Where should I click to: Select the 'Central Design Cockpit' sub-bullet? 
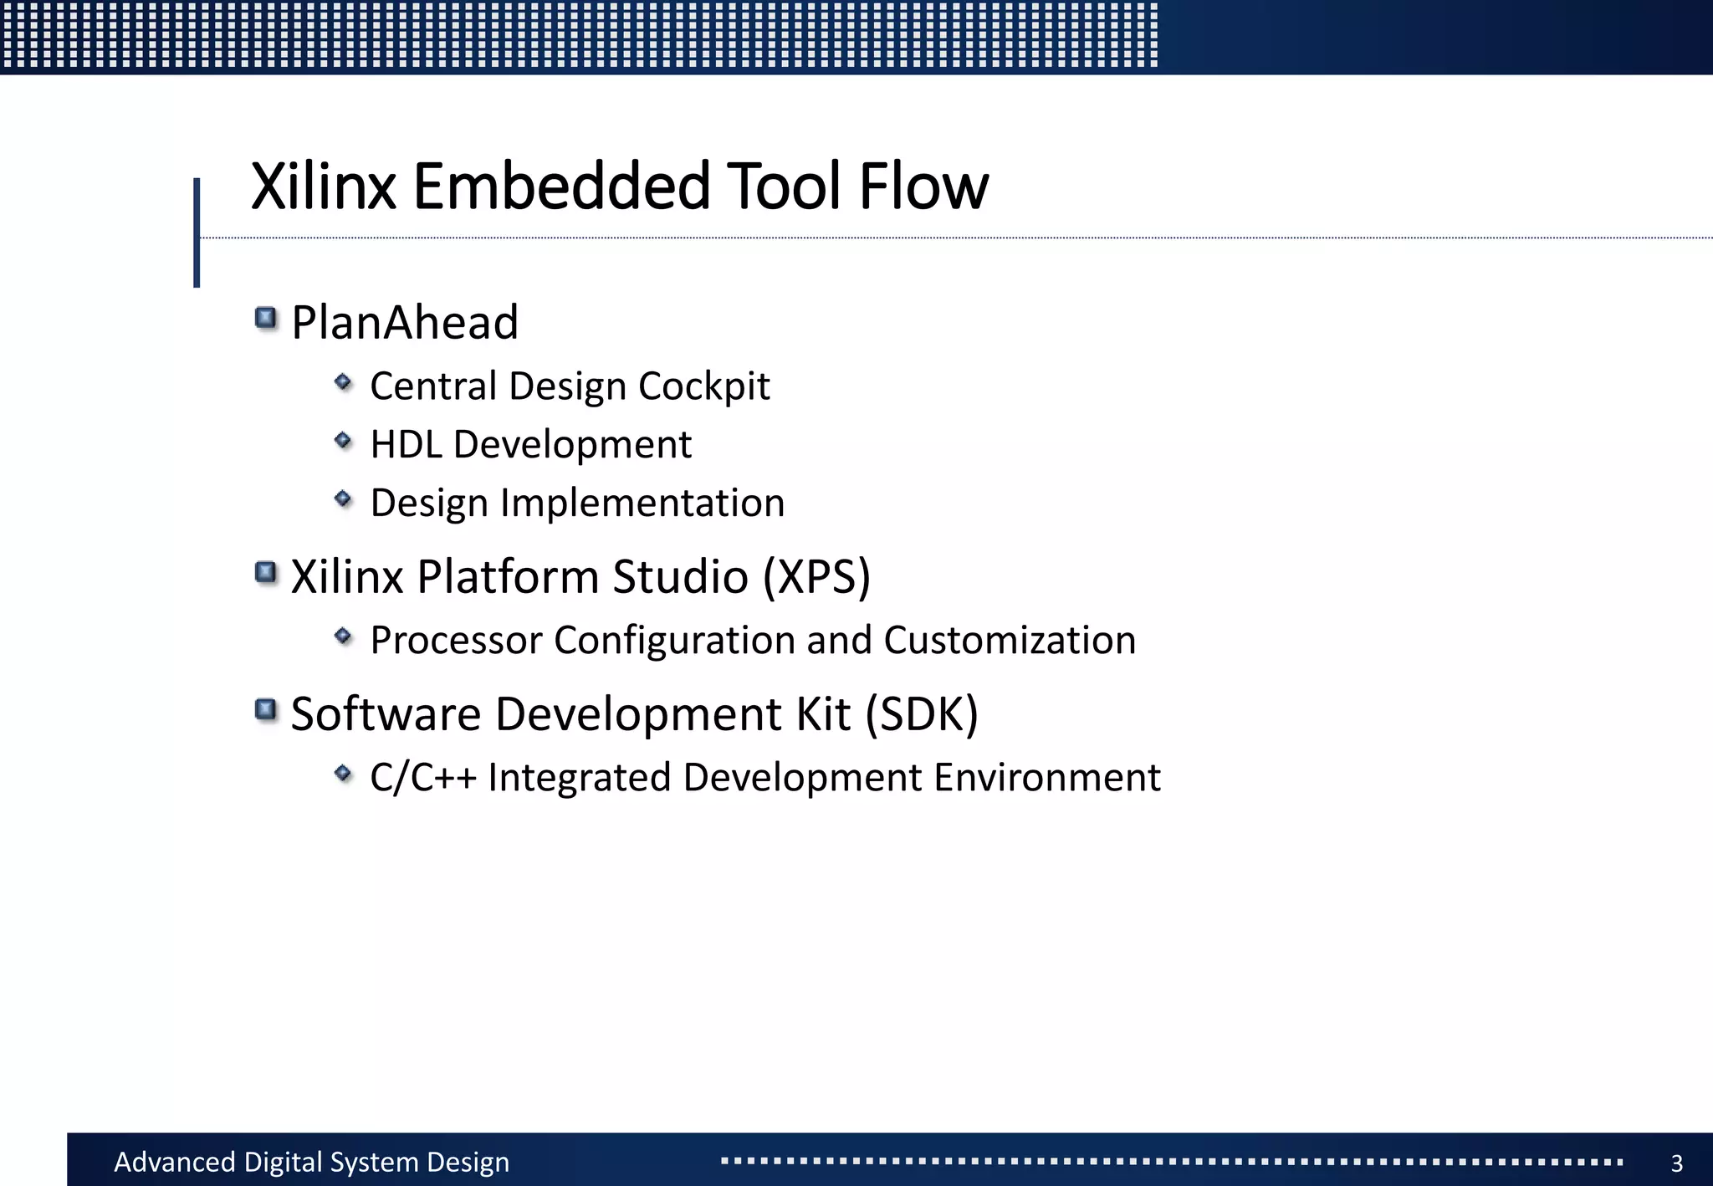click(570, 387)
